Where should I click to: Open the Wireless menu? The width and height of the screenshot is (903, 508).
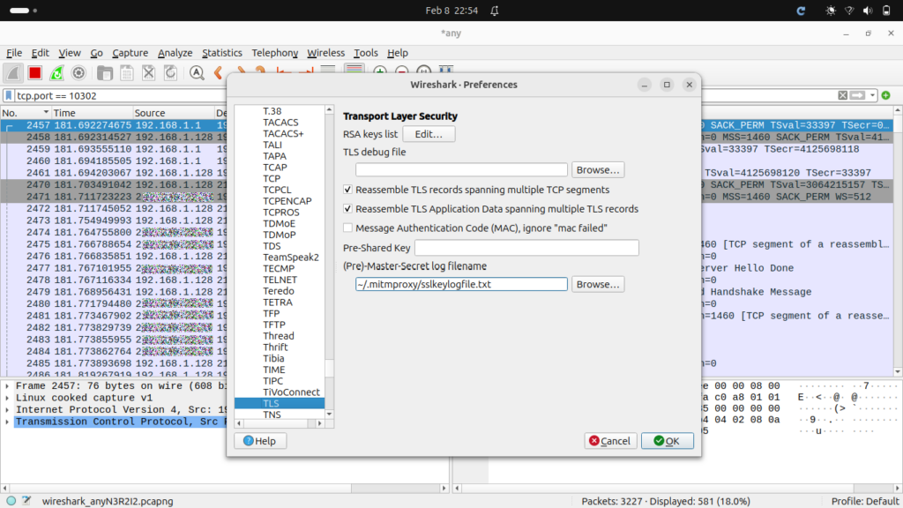coord(326,53)
